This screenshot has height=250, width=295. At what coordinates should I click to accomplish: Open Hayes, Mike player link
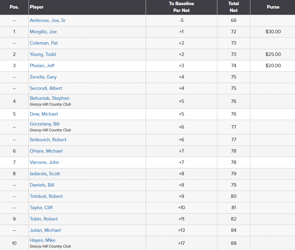[x=43, y=240]
